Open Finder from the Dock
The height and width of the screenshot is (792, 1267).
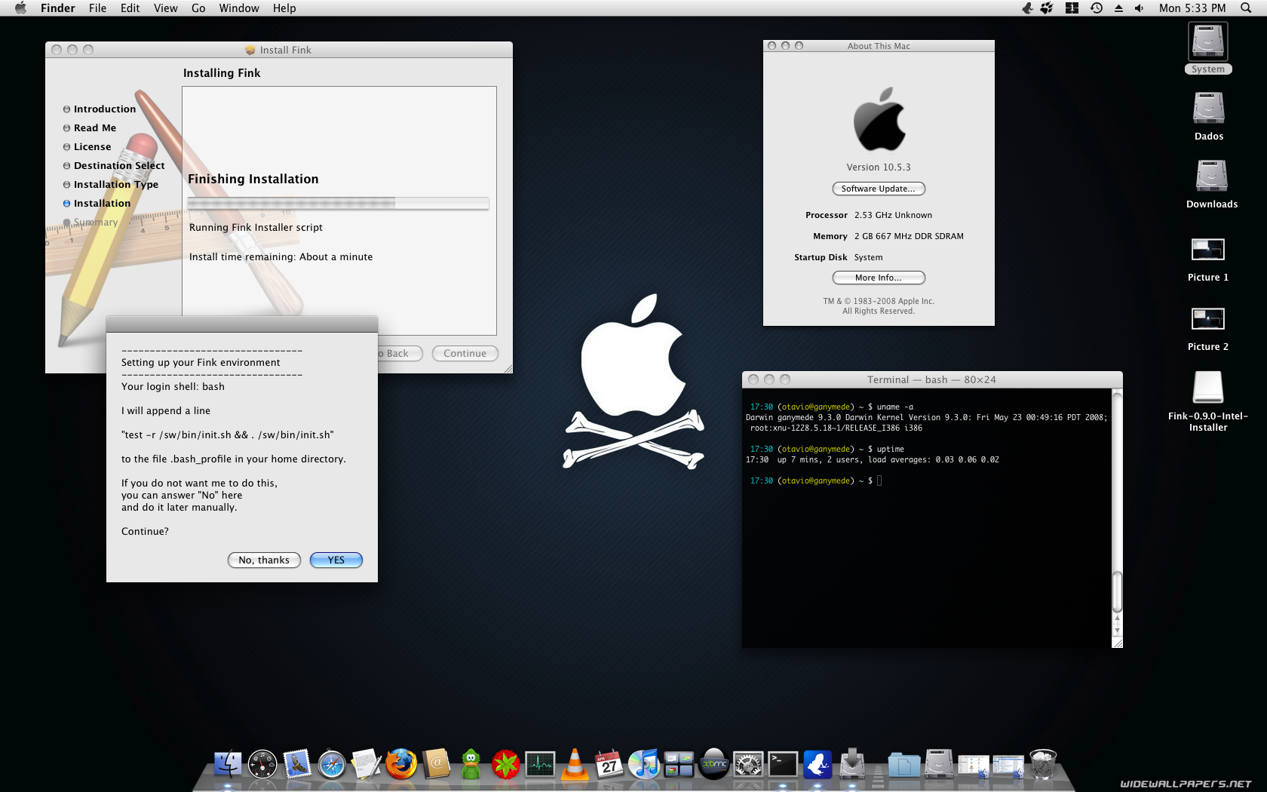pos(227,764)
